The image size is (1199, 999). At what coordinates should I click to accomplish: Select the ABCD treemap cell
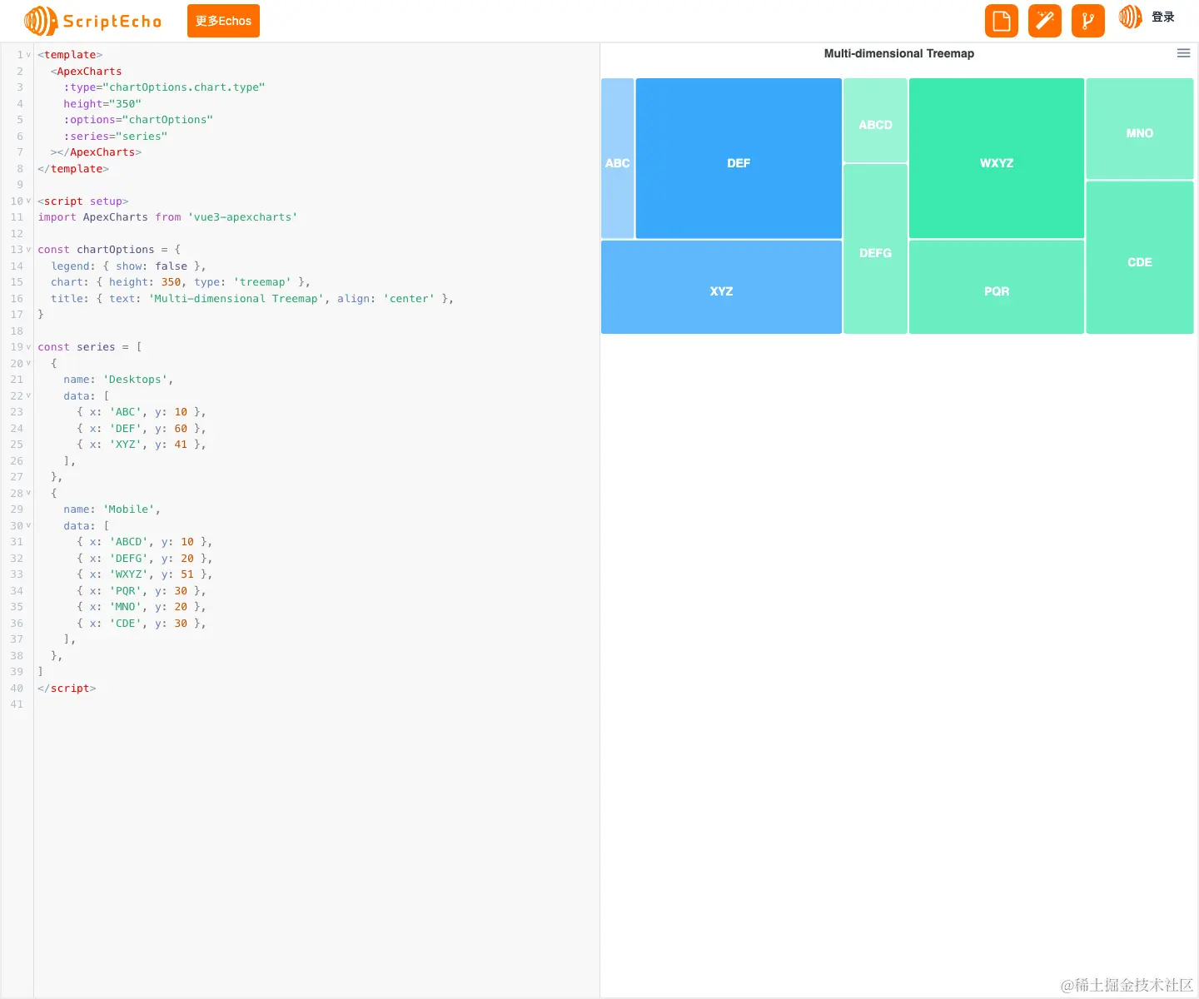click(x=875, y=120)
